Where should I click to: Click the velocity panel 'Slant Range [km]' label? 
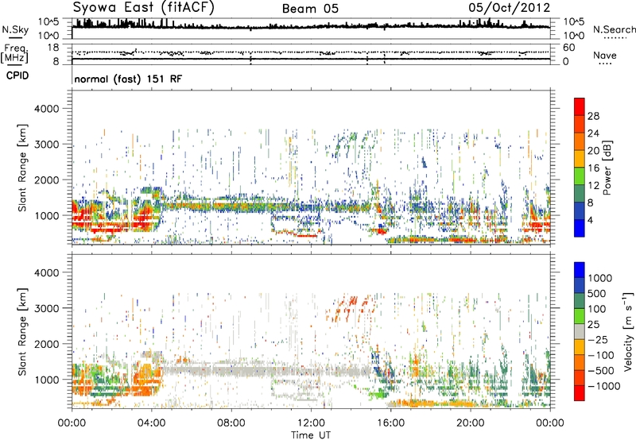pyautogui.click(x=22, y=331)
